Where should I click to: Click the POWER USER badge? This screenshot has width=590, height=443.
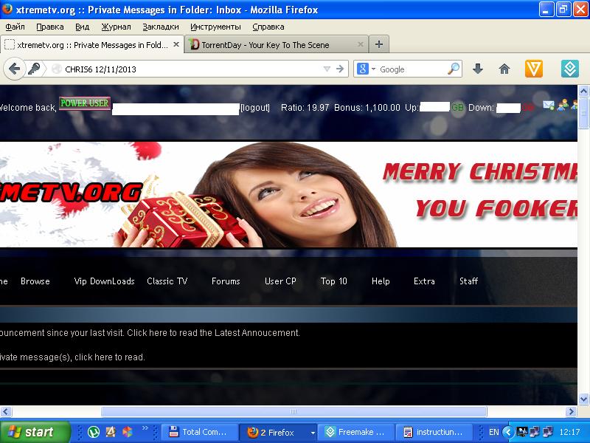click(85, 103)
